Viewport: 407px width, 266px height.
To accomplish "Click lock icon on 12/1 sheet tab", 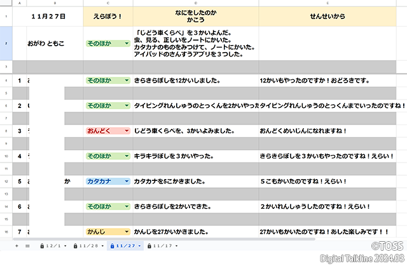I will click(x=42, y=246).
